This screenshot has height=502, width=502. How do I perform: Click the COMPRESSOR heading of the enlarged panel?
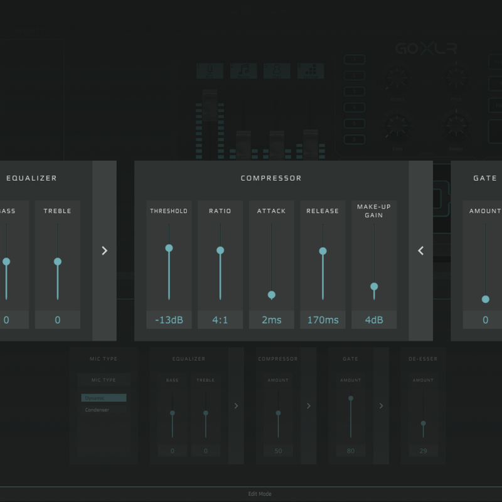click(271, 178)
